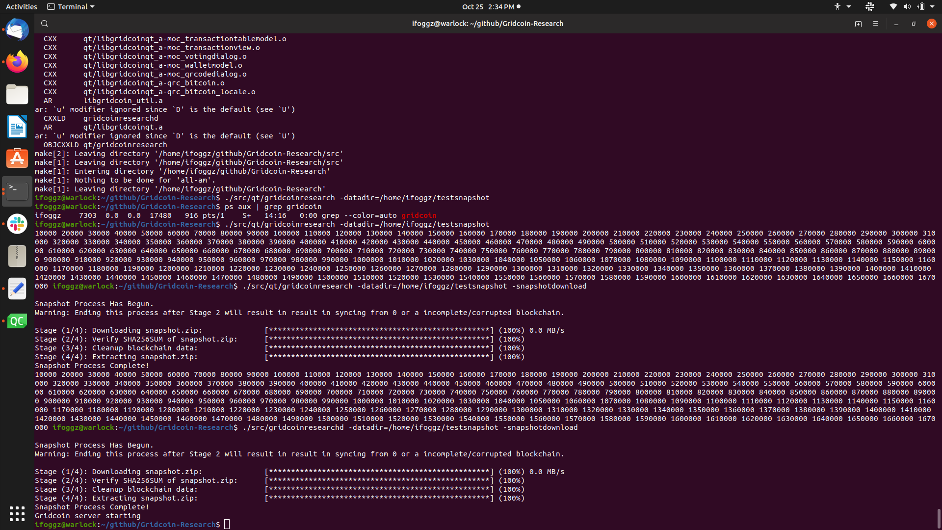Click the terminal vertical scrollbar
Screen dimensions: 942x530
pos(939,518)
